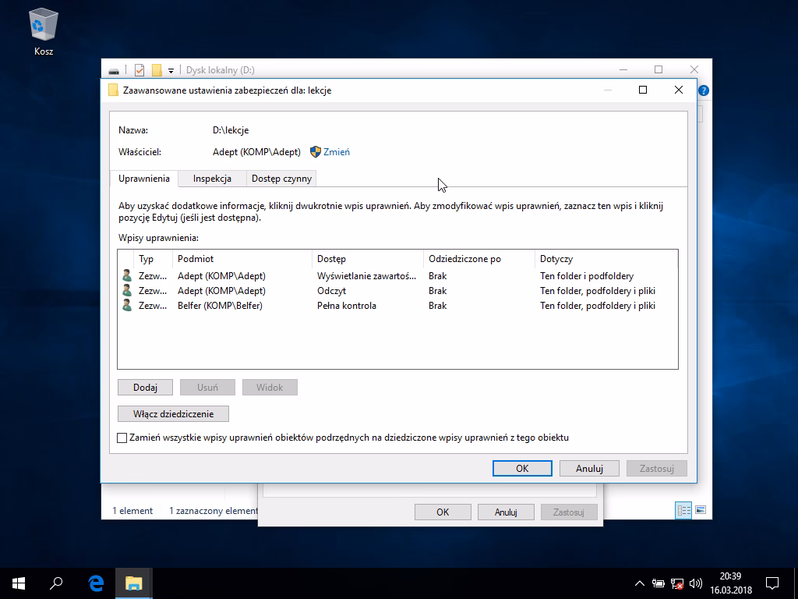Click Zmień to change the owner
The height and width of the screenshot is (599, 798).
pos(335,151)
